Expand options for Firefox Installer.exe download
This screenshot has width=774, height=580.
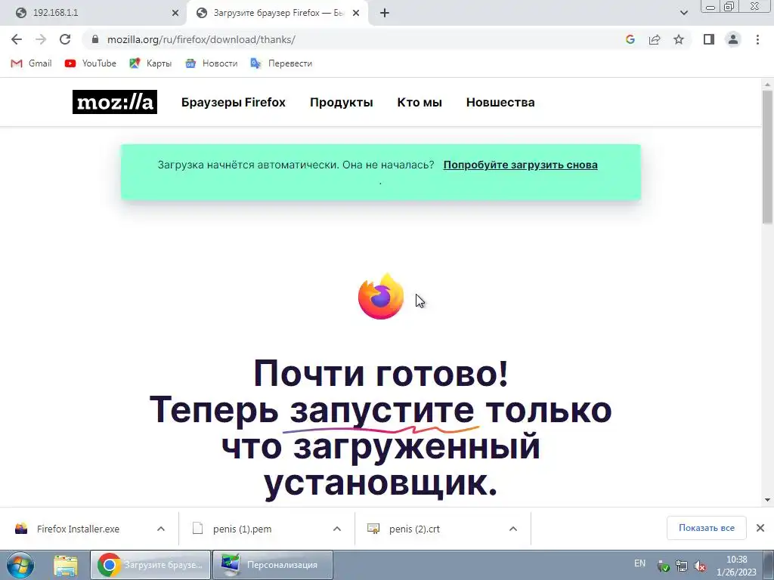161,529
